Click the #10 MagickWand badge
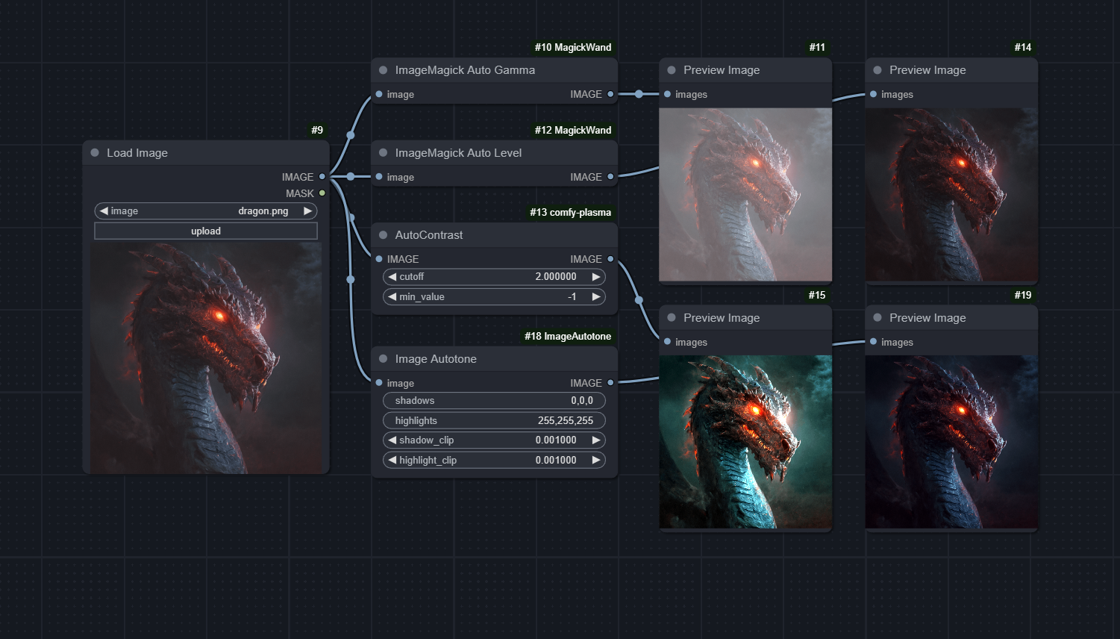The height and width of the screenshot is (639, 1120). [x=573, y=47]
